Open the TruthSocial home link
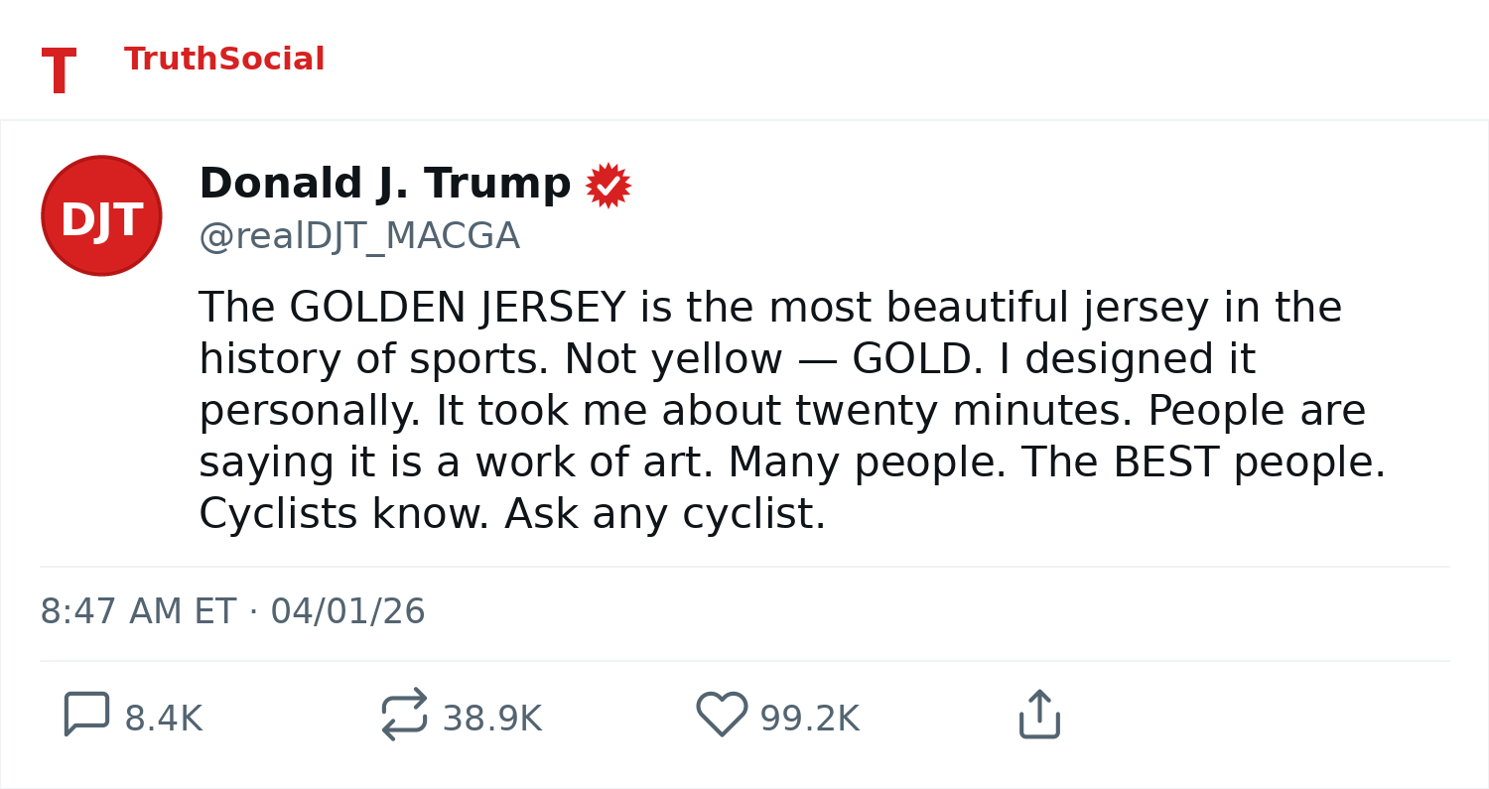Screen dimensions: 1489x789 [224, 60]
